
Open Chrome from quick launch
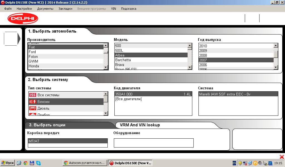(x=26, y=163)
